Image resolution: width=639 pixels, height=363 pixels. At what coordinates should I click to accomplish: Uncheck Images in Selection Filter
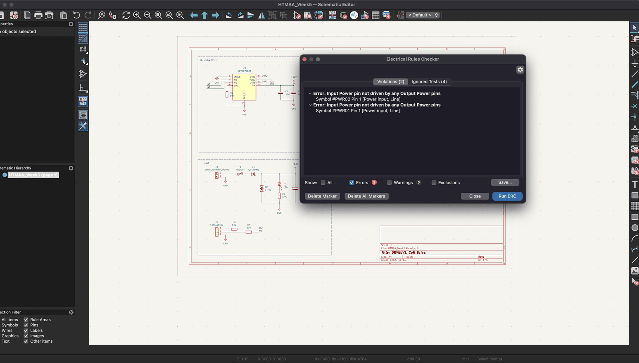26,336
